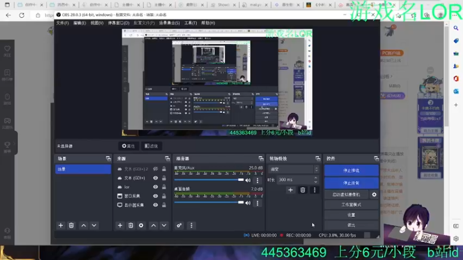463x260 pixels.
Task: Hide the 文本 (GDI+) source
Action: pos(155,178)
